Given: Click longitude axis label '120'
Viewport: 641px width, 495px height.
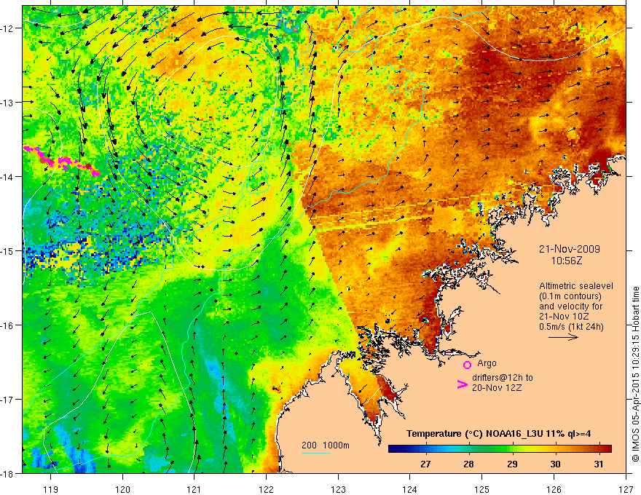Looking at the screenshot, I should [122, 489].
